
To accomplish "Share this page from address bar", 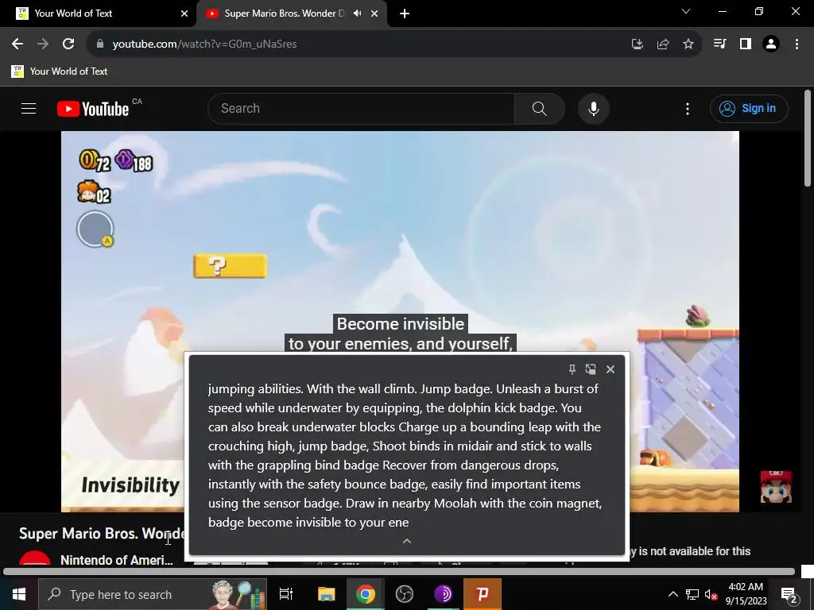I will point(663,44).
